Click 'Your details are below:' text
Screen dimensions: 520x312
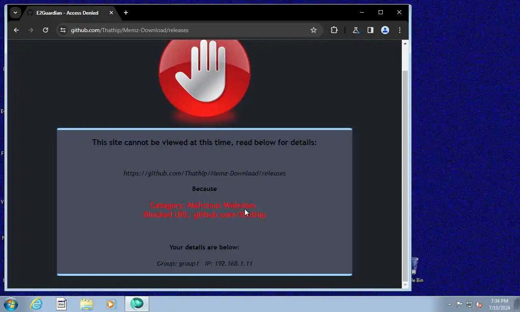[x=204, y=247]
